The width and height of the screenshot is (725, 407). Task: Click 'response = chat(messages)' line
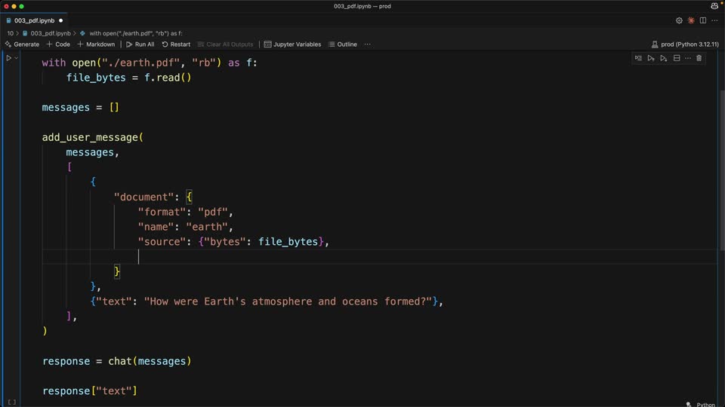[x=117, y=361]
